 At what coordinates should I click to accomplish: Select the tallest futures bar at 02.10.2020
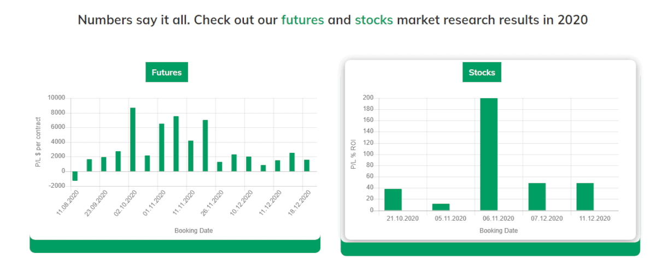point(133,140)
